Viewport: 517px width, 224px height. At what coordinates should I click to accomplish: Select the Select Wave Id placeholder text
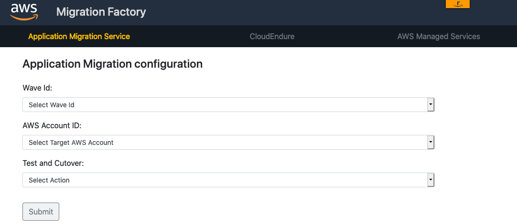[x=52, y=105]
